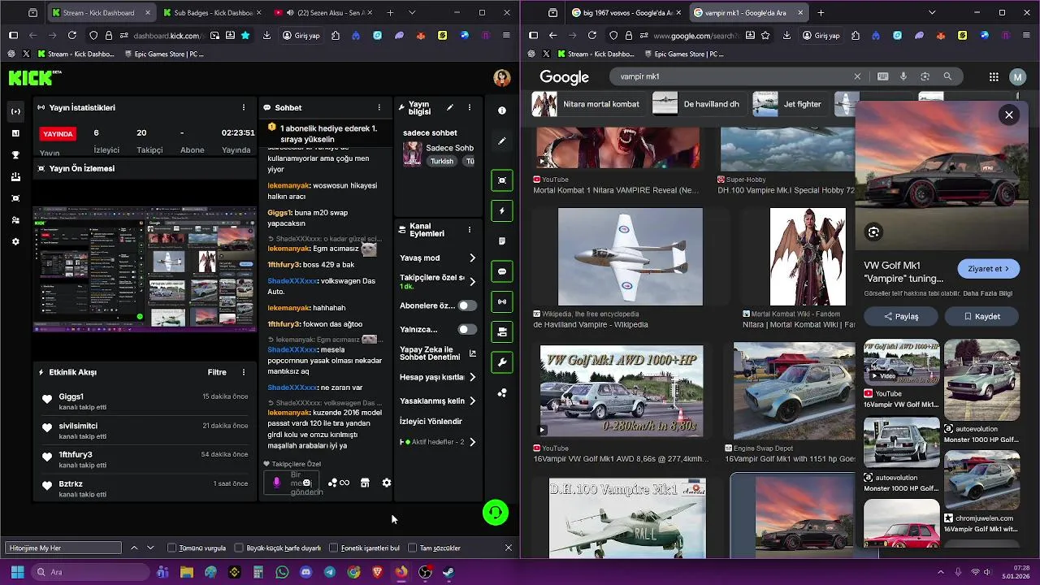The width and height of the screenshot is (1040, 585).
Task: Switch to the Sub Badges - Kick Dashboard tab
Action: pos(211,13)
